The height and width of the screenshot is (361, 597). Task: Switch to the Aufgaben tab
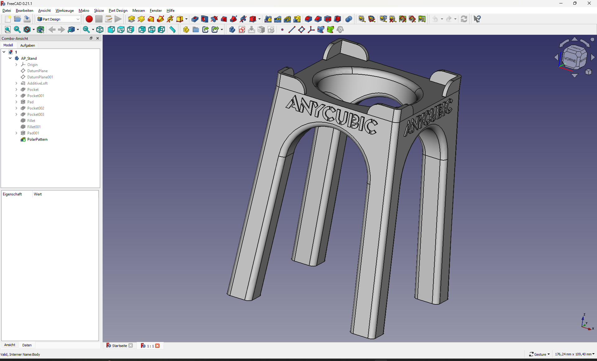pyautogui.click(x=28, y=45)
